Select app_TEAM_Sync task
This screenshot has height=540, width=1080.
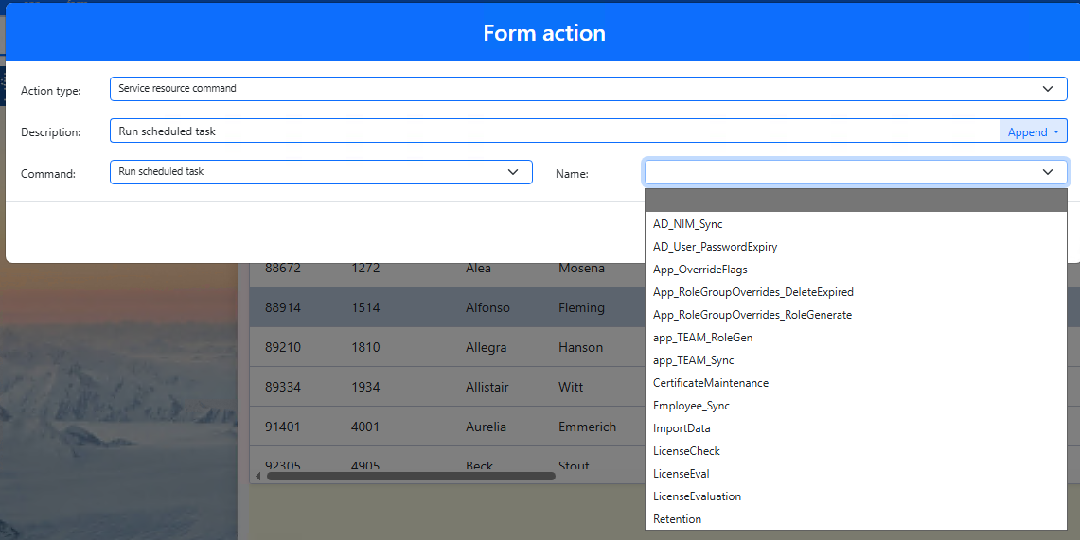[x=856, y=359]
